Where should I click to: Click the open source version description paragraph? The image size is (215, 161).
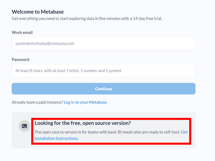coord(111,135)
